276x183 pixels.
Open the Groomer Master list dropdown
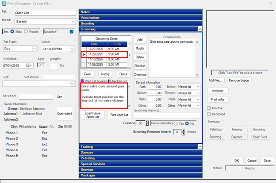click(198, 93)
